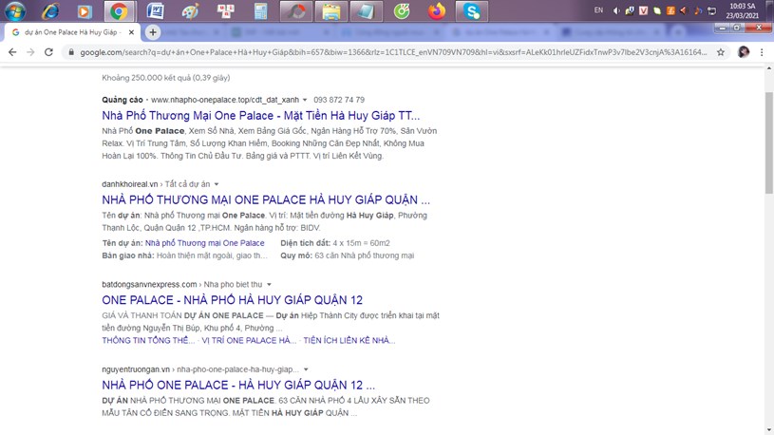The image size is (774, 435).
Task: Bookmark this page with star icon
Action: (x=721, y=52)
